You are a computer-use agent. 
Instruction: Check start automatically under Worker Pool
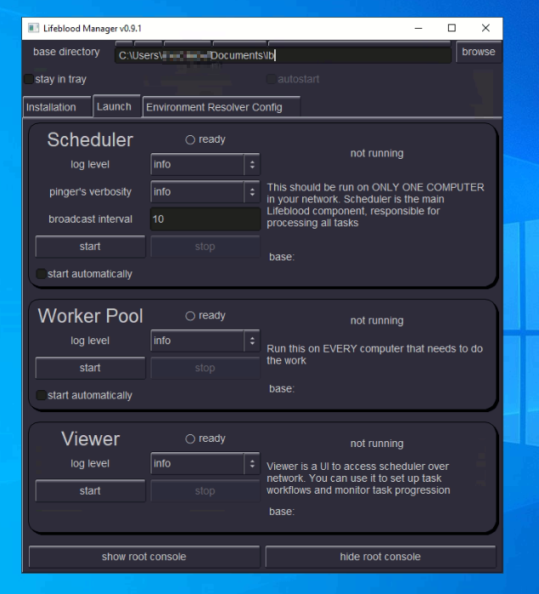pos(41,395)
